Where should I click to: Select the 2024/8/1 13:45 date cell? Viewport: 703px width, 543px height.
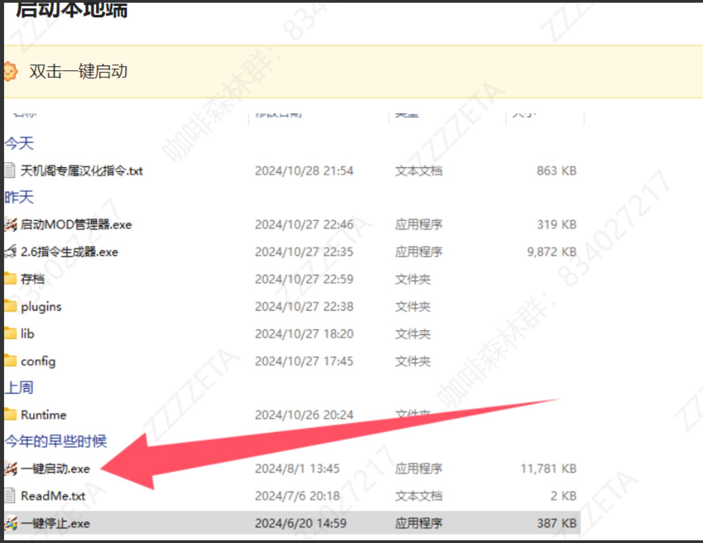pyautogui.click(x=297, y=469)
